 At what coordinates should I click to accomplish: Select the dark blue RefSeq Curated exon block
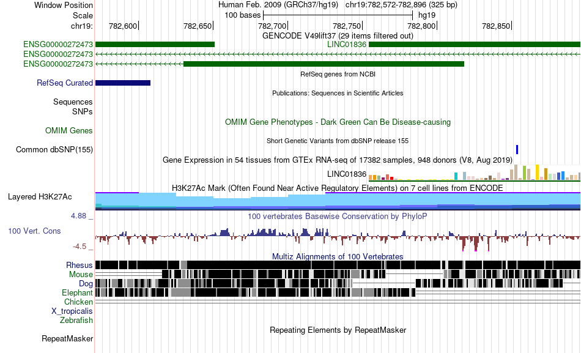[123, 83]
